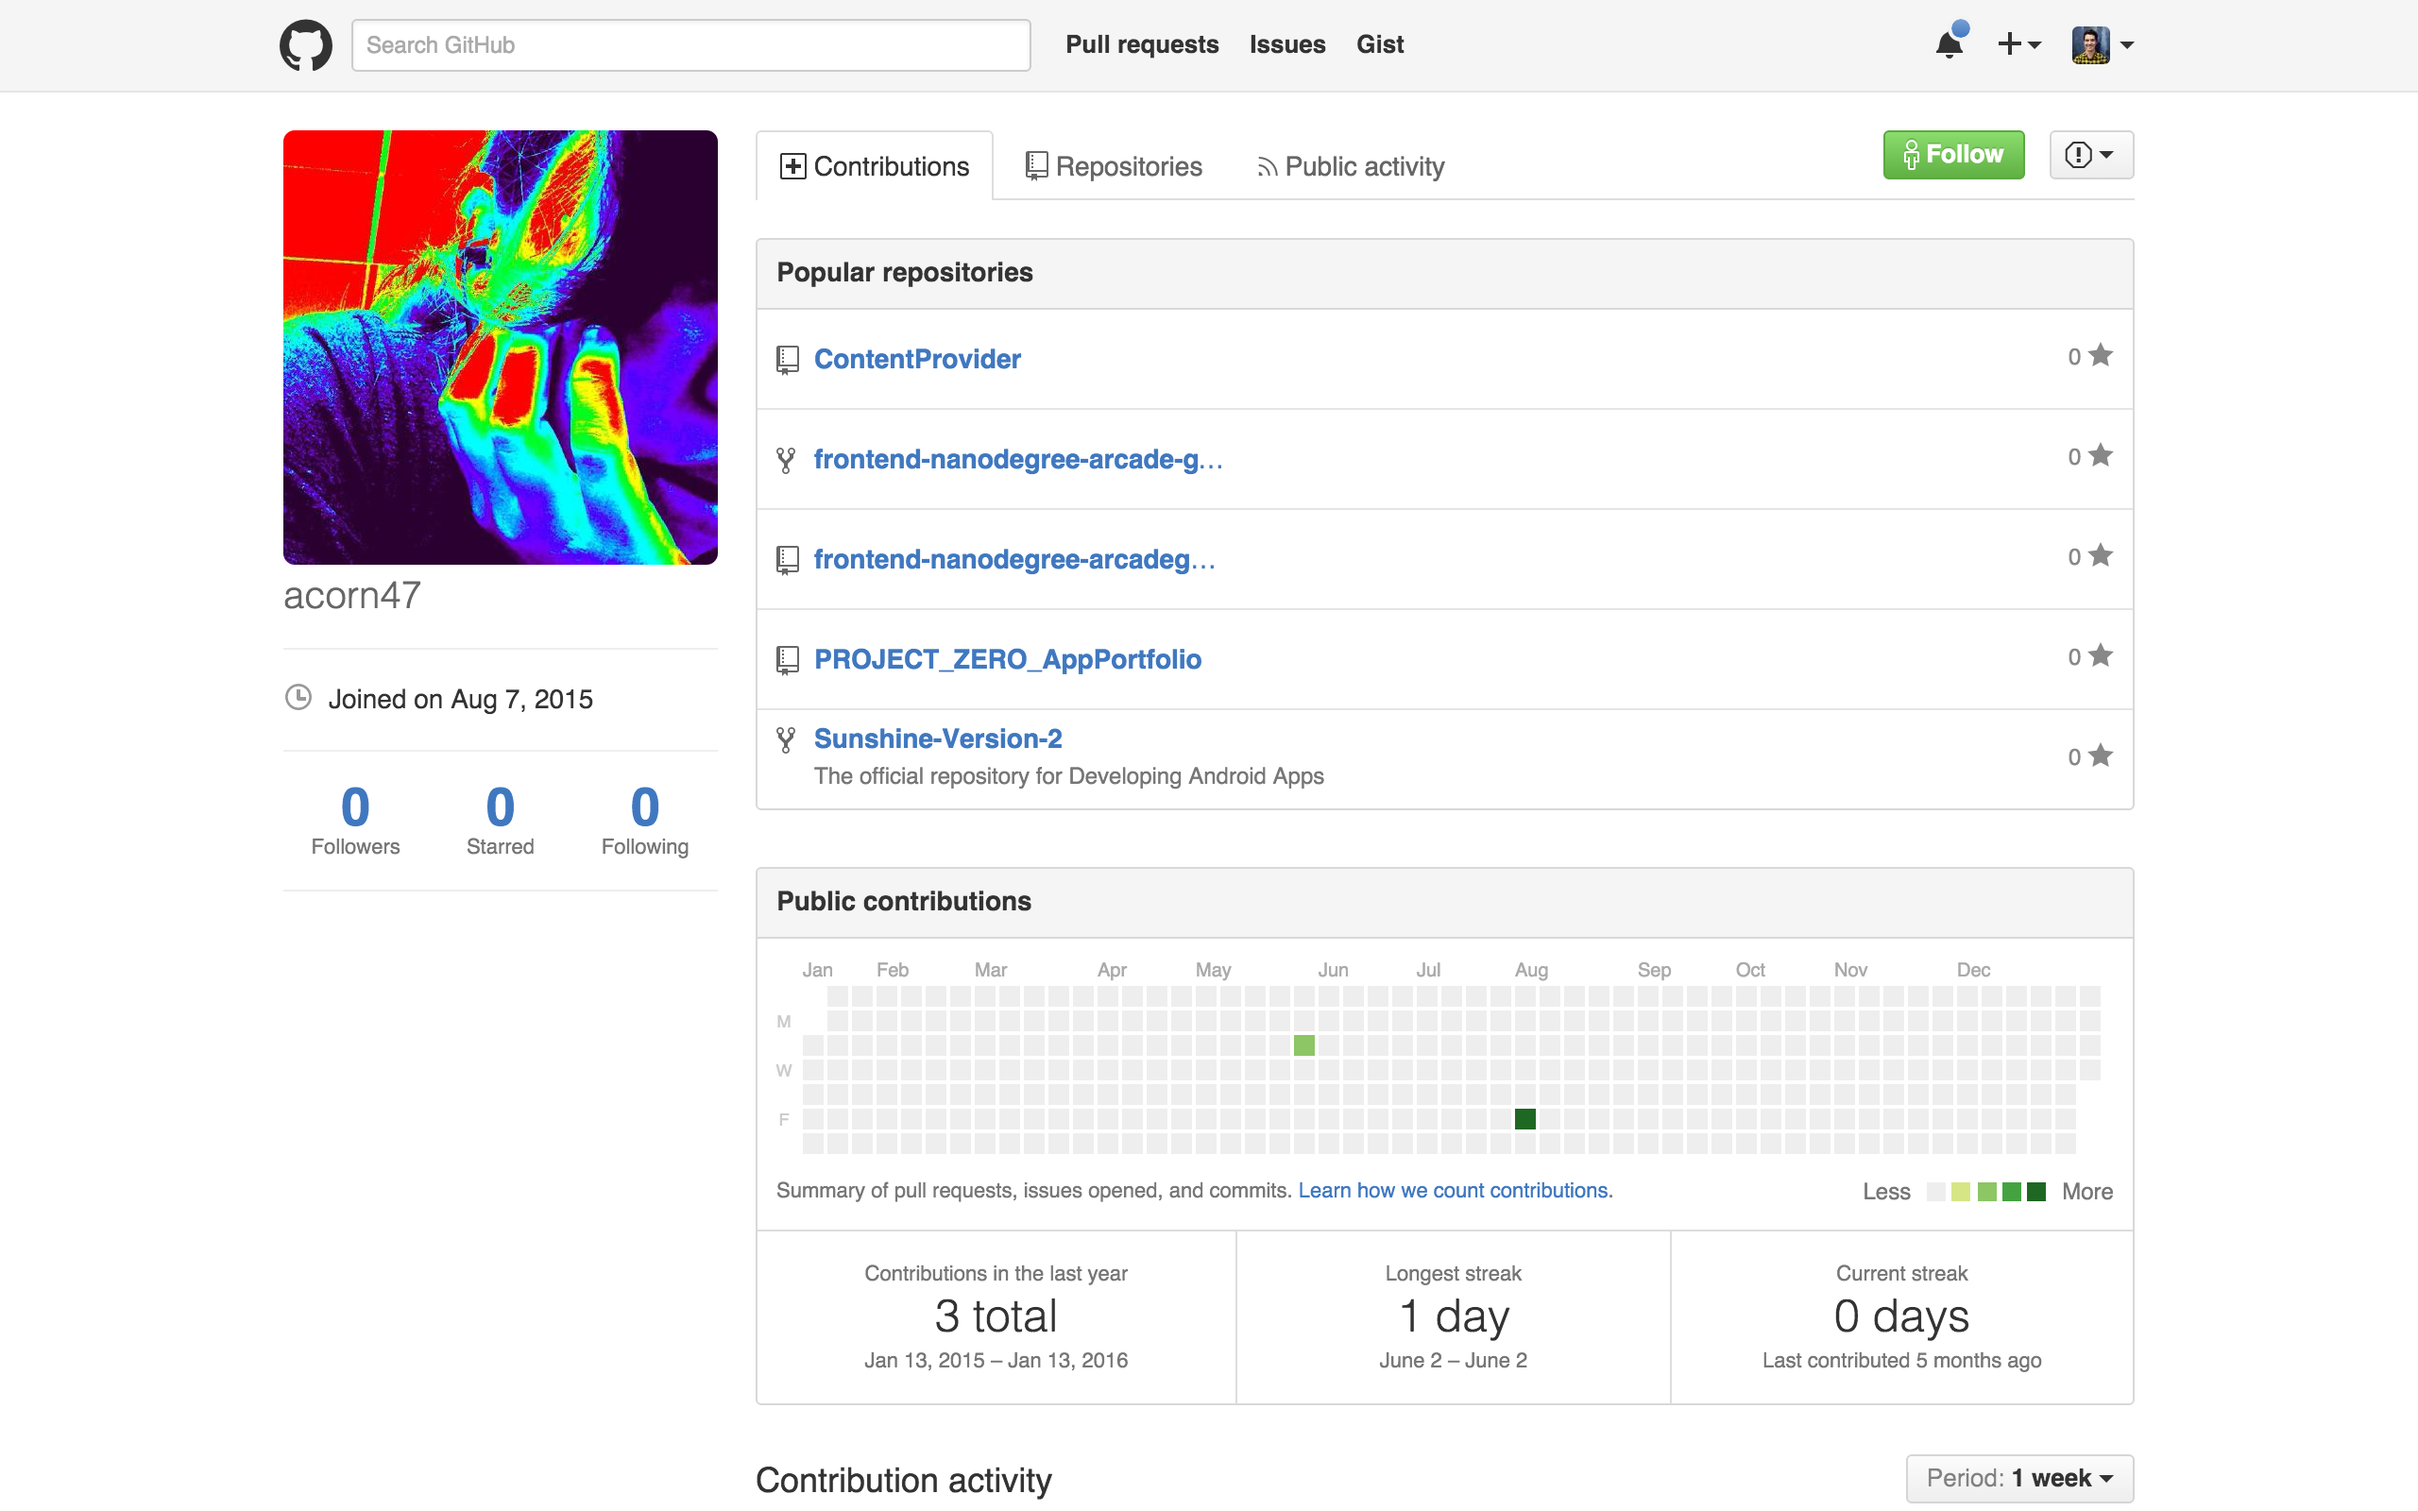
Task: Click the Sunshine-Version-2 fork icon
Action: 787,739
